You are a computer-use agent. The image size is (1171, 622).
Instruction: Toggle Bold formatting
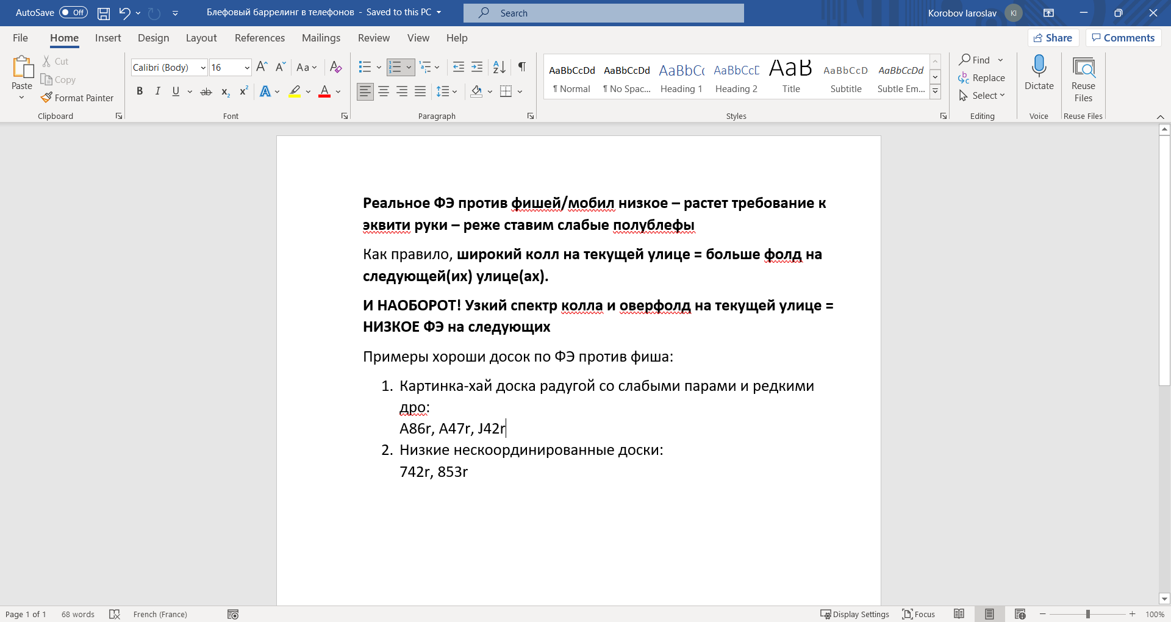140,91
